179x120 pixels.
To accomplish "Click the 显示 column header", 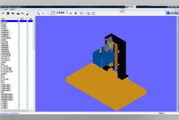I will [x=22, y=19].
